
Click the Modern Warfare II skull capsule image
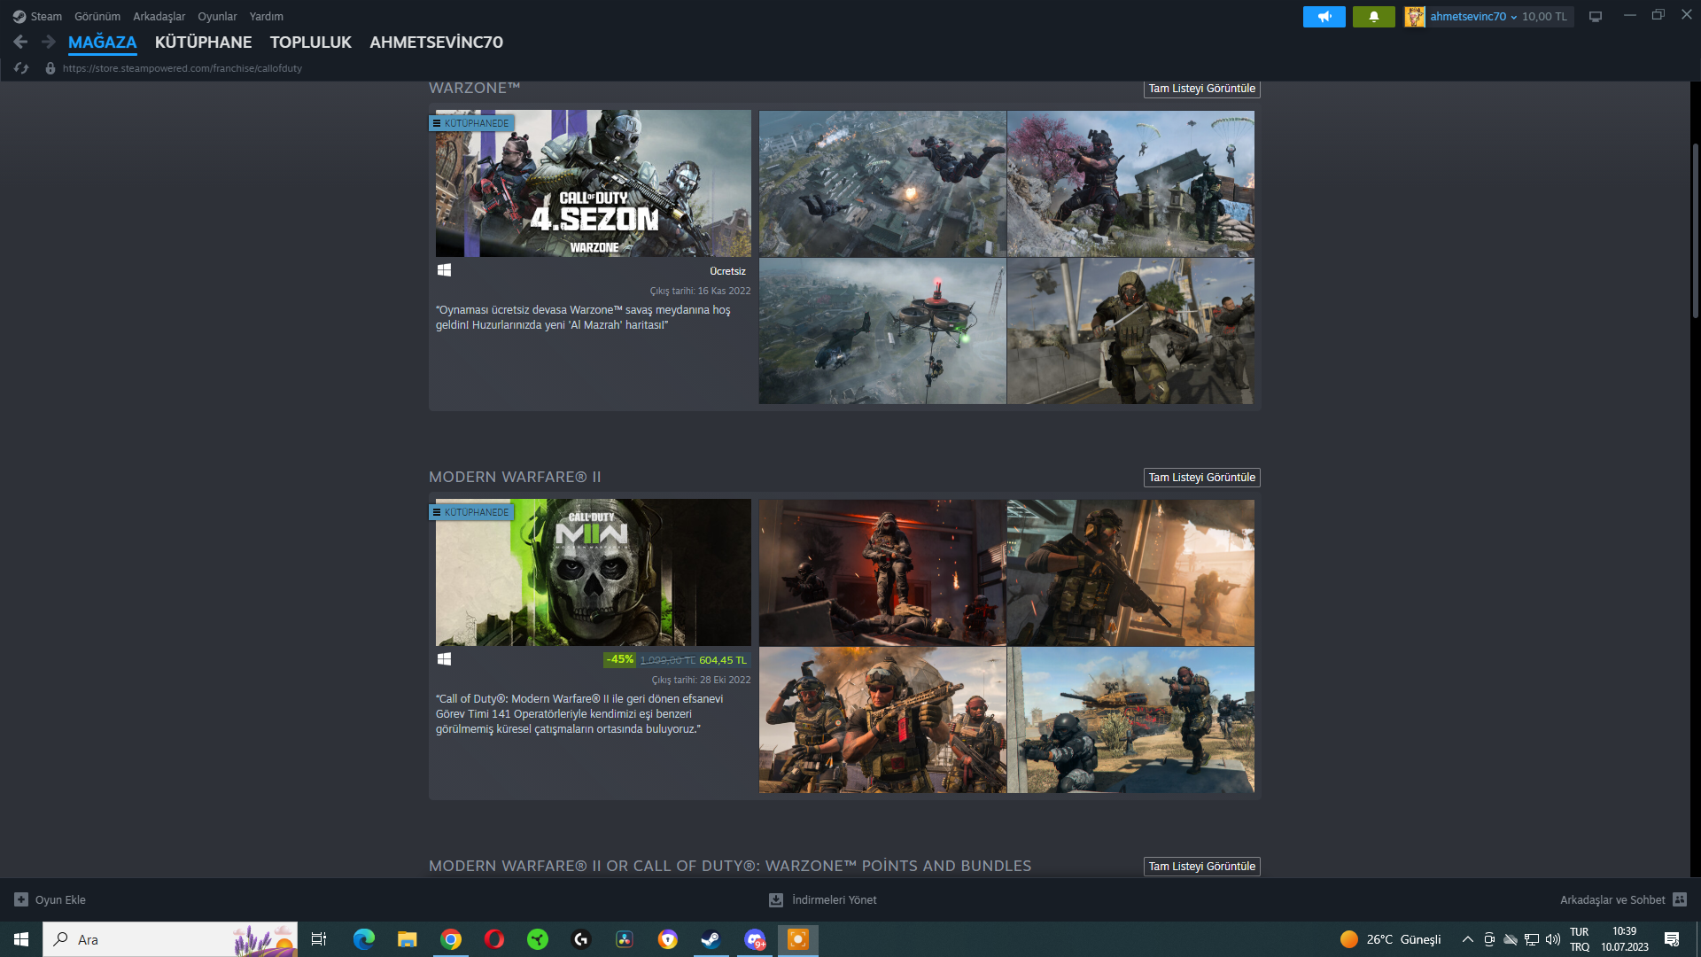tap(594, 572)
